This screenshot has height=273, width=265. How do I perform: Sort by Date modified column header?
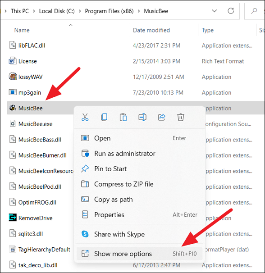(151, 30)
